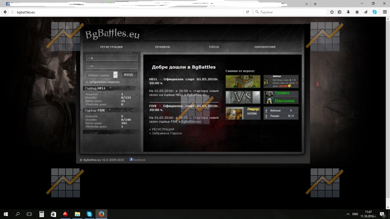The image size is (390, 219).
Task: Click the ВХОД login button
Action: (129, 74)
